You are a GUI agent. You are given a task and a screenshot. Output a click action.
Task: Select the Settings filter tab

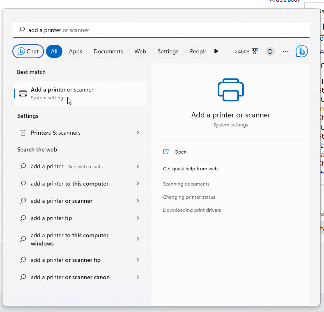[x=168, y=51]
